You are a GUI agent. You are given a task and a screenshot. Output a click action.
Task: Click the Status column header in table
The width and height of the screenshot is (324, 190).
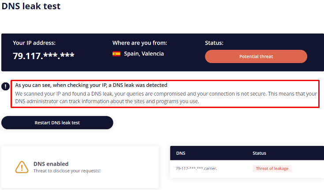point(259,153)
